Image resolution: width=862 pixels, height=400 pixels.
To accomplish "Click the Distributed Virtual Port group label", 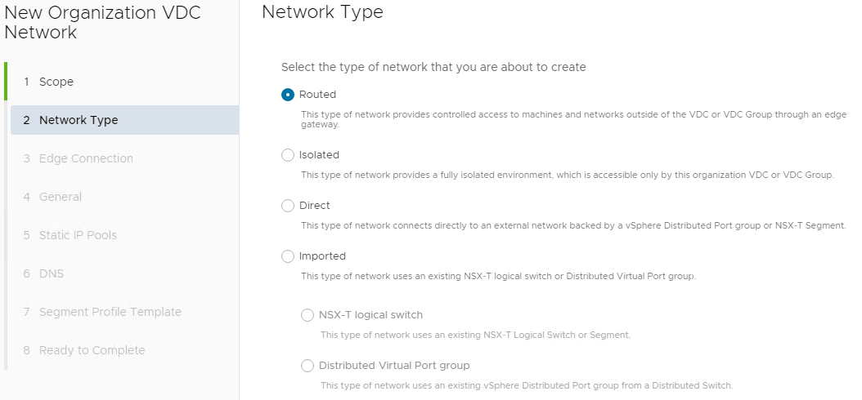I will pos(394,366).
